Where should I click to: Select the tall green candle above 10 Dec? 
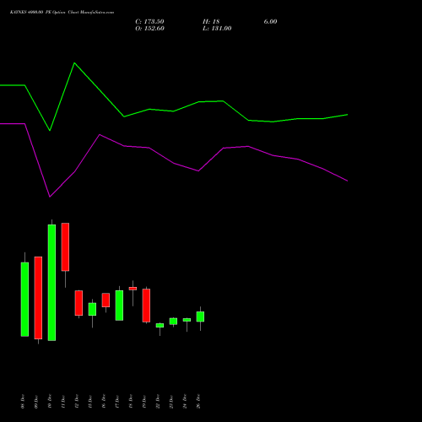(51, 283)
